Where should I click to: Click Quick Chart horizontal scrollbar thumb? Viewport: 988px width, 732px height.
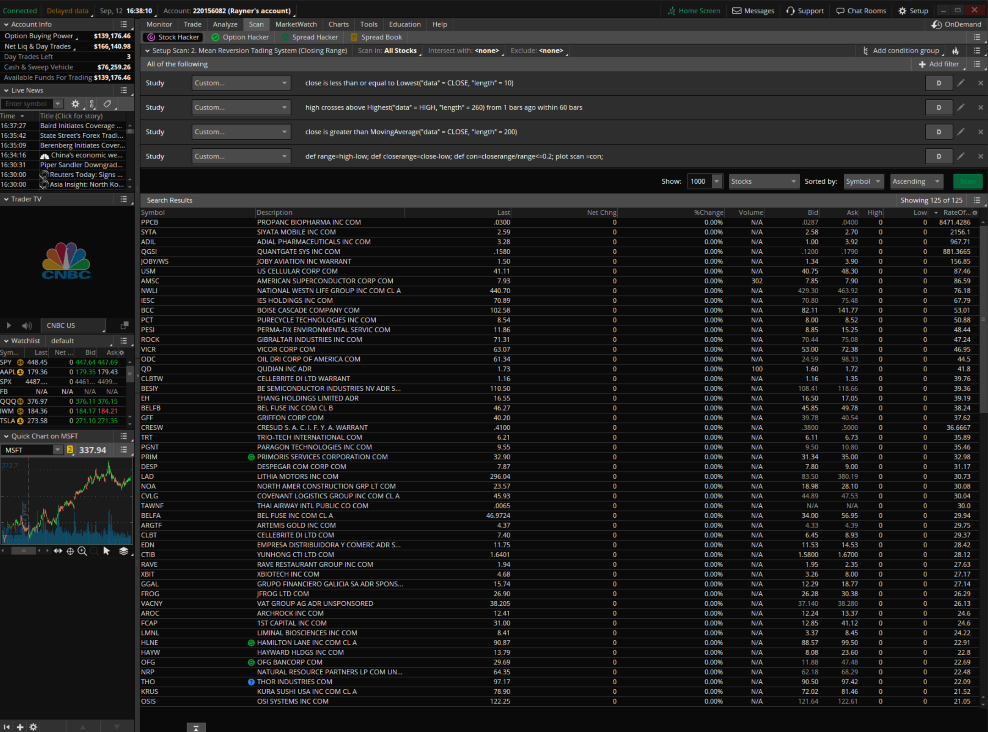[x=23, y=551]
